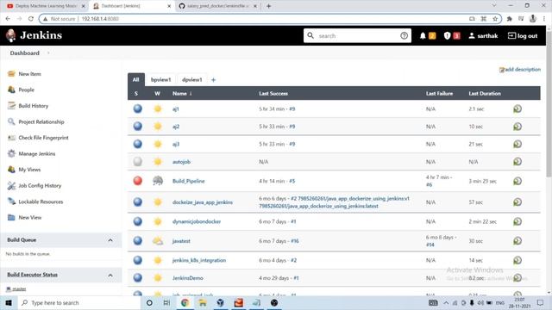Open Project Relationship
Screen dimensions: 552x310
[41, 122]
